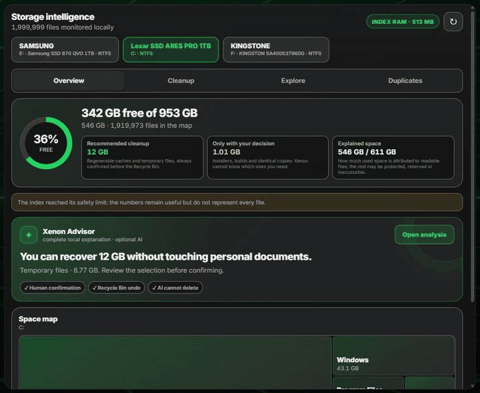Select the Windows 43.1 GB block in Space map
This screenshot has height=393, width=480.
[393, 356]
